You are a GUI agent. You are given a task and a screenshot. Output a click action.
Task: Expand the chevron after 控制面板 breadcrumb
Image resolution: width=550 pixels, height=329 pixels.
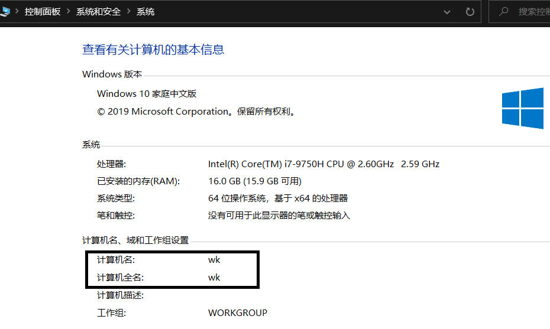69,12
